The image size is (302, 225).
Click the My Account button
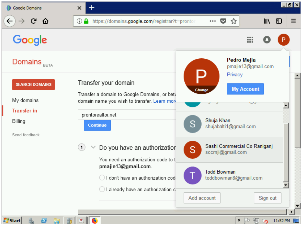(x=245, y=89)
